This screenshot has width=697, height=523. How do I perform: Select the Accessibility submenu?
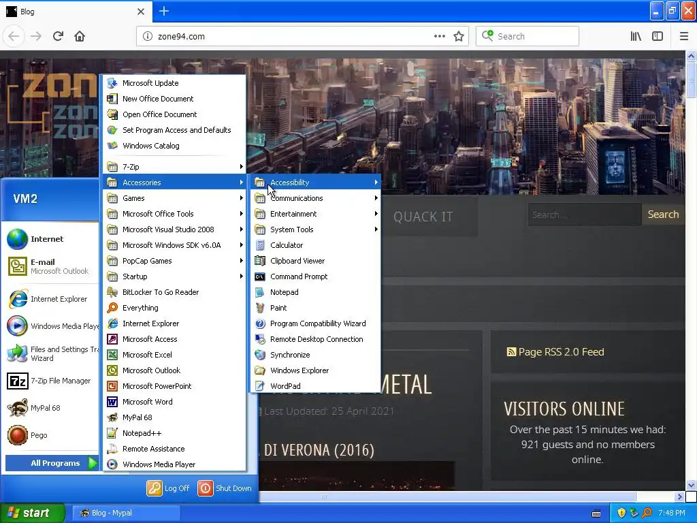pos(316,183)
